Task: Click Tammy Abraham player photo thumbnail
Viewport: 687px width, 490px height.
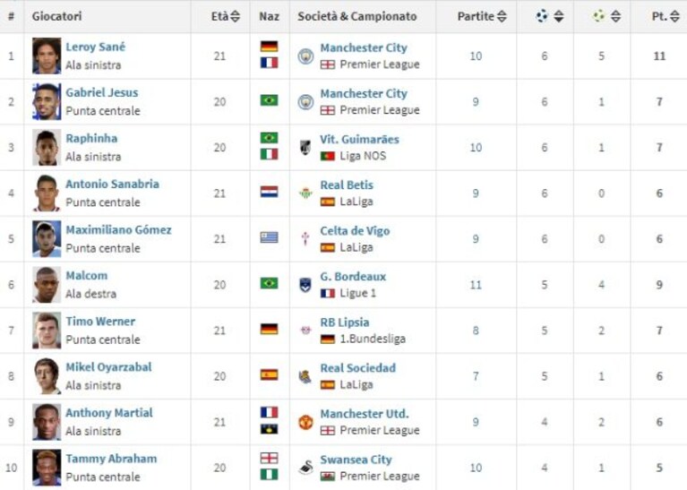Action: click(47, 468)
